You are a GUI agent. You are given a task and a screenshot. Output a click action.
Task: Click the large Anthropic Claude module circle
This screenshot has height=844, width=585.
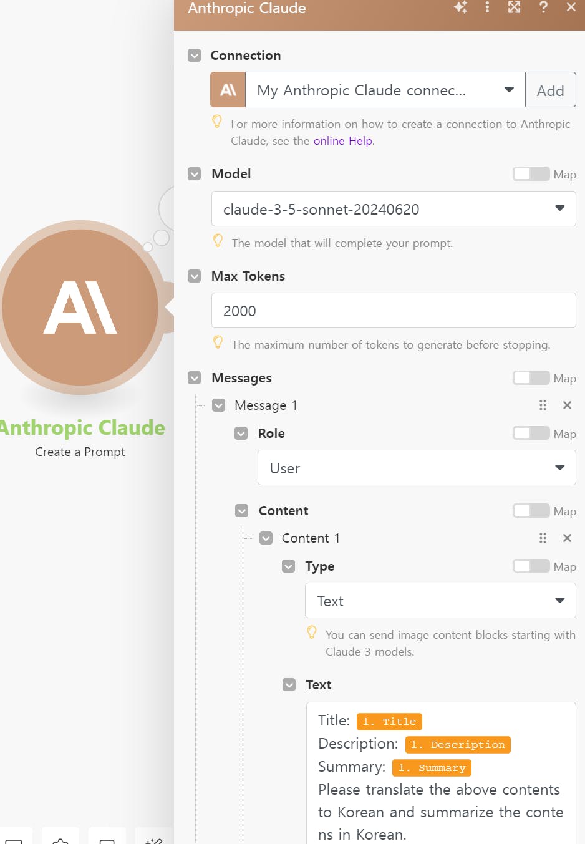pos(80,307)
